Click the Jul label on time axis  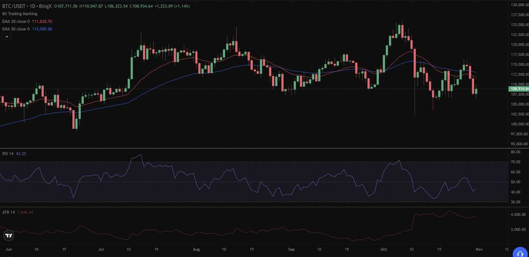click(x=102, y=250)
